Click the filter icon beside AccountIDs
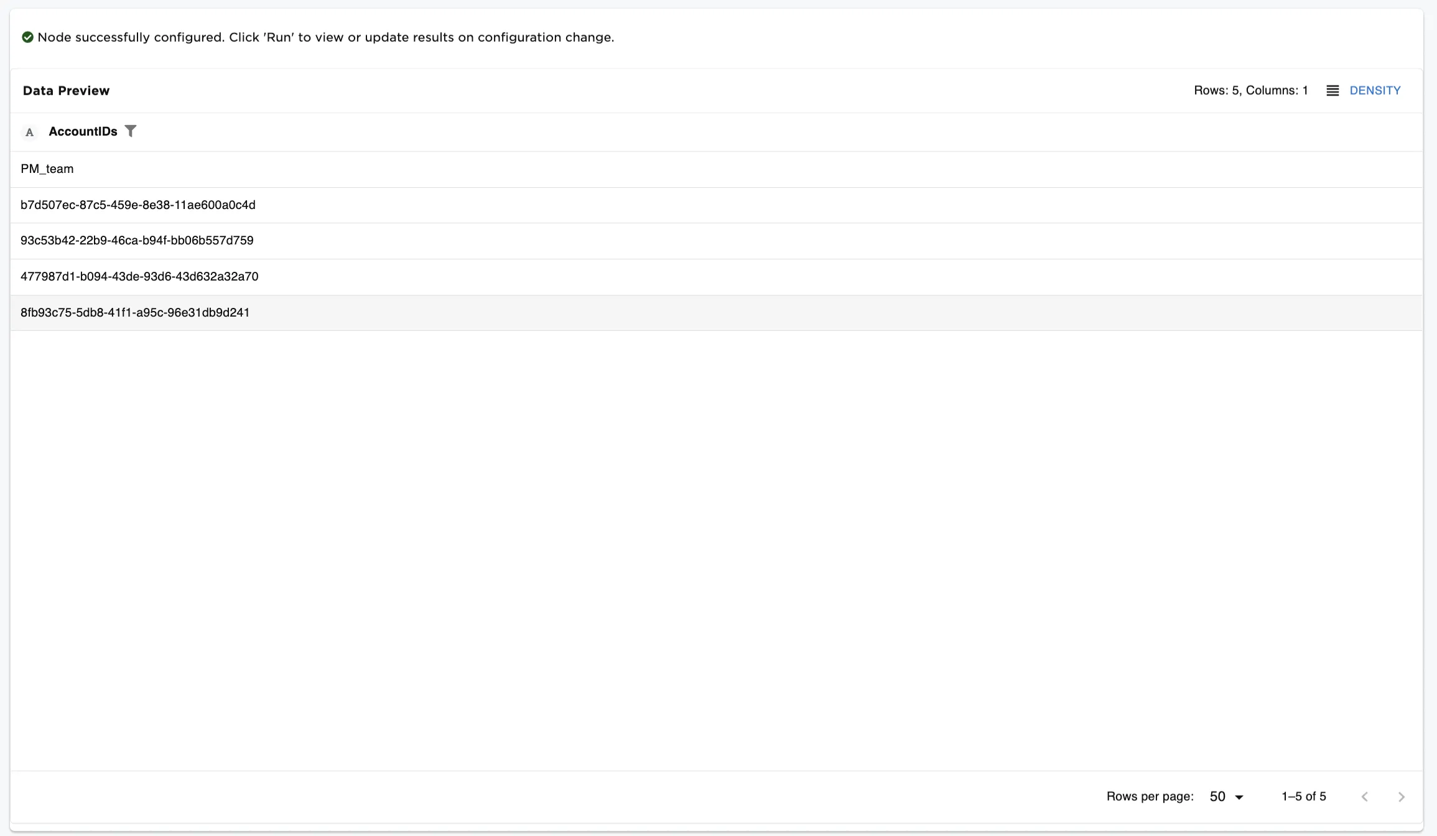Screen dimensions: 1437x836 tap(131, 131)
